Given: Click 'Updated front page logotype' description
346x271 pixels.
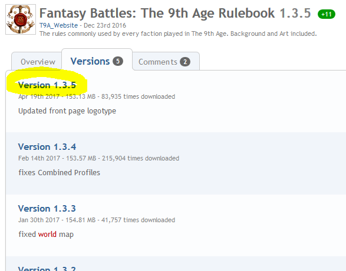Looking at the screenshot, I should [x=67, y=111].
